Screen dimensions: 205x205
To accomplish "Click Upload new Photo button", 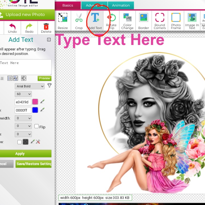I will tap(27, 15).
